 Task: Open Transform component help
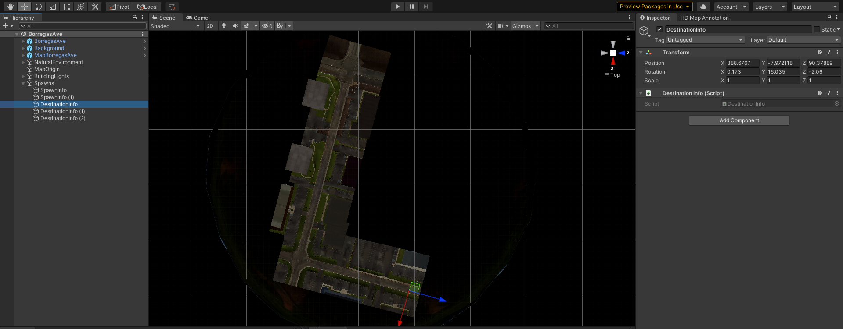(x=820, y=52)
